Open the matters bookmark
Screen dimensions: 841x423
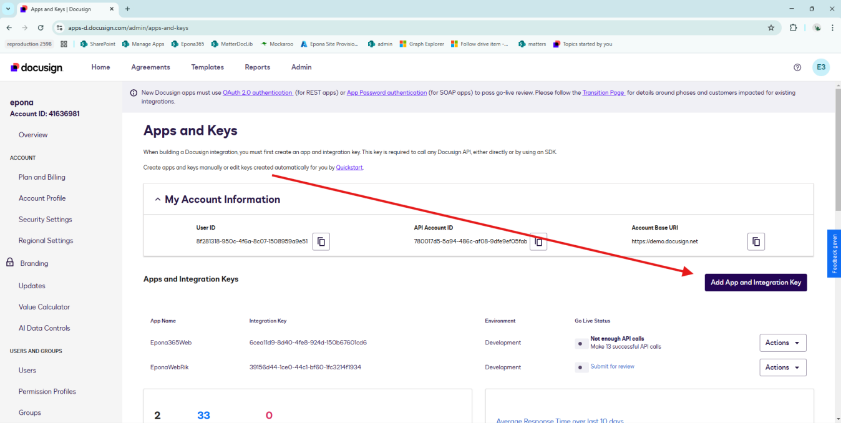[x=532, y=44]
